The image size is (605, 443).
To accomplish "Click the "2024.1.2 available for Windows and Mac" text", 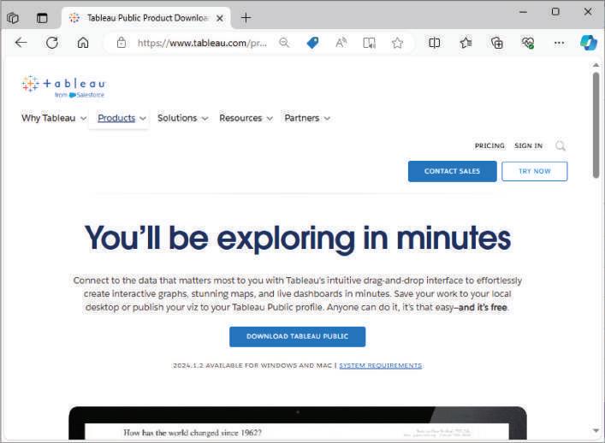I will coord(252,365).
